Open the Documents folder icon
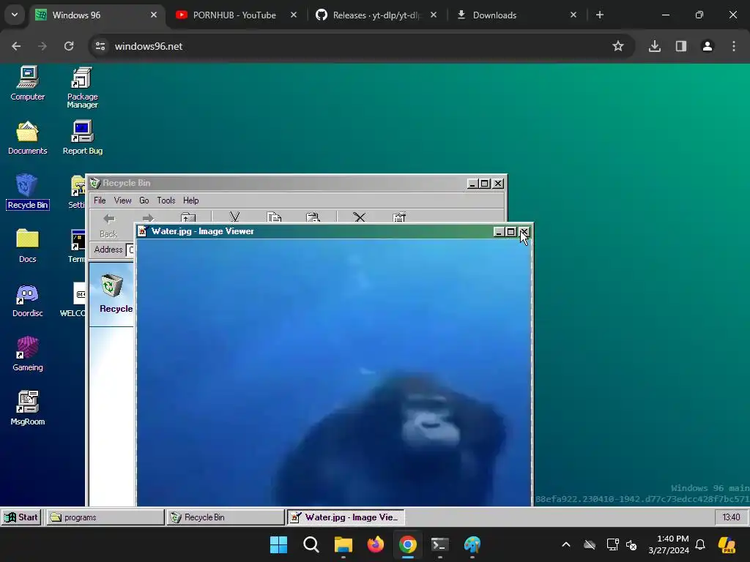Image resolution: width=750 pixels, height=562 pixels. point(27,138)
